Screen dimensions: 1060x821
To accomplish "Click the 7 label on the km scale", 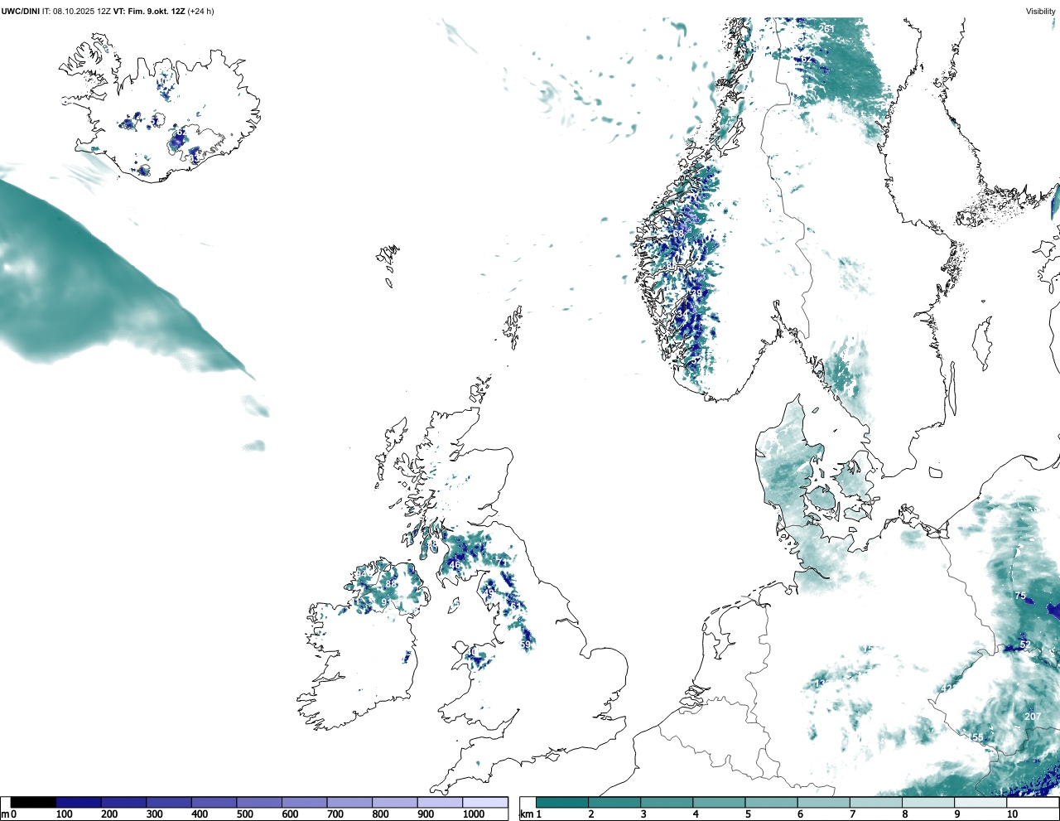I will click(852, 814).
